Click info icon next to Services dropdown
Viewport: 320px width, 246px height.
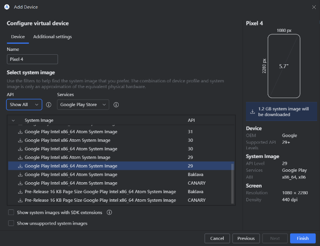click(116, 105)
